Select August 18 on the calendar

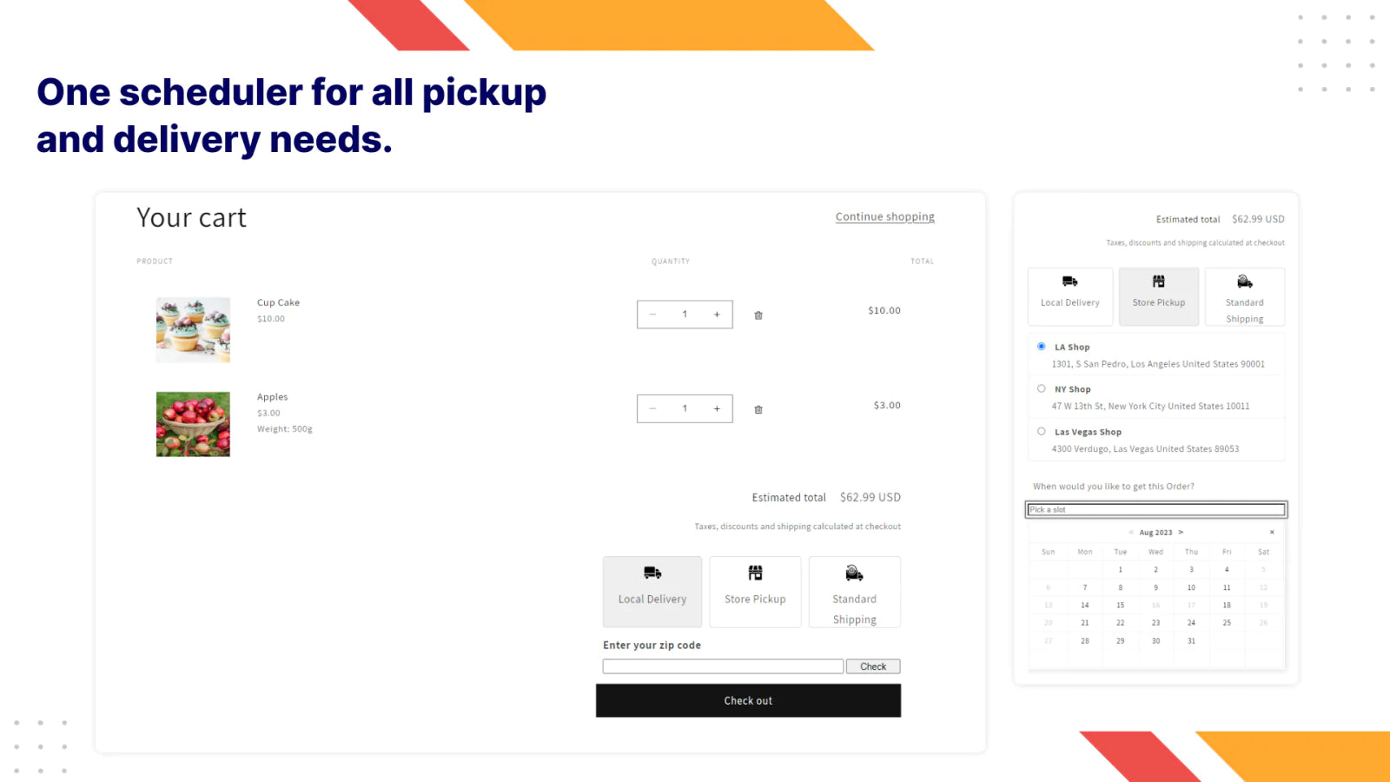[1227, 605]
